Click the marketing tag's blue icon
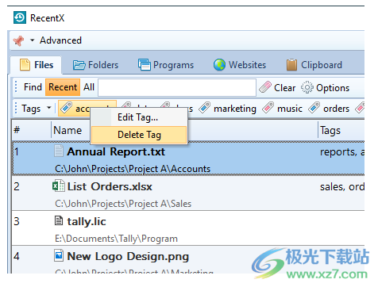 205,108
